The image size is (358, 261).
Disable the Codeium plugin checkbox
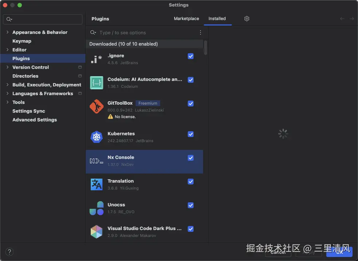point(191,80)
